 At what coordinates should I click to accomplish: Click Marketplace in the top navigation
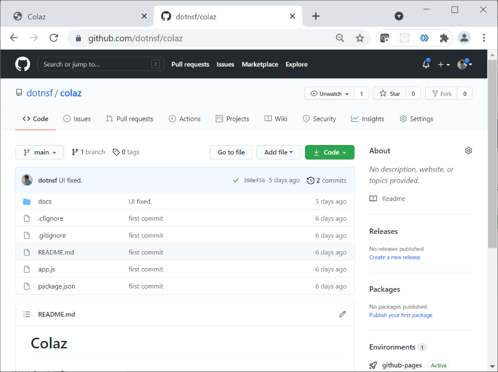click(x=260, y=64)
